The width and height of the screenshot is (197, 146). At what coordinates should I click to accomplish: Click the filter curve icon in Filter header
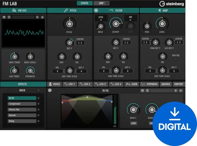coord(111,10)
